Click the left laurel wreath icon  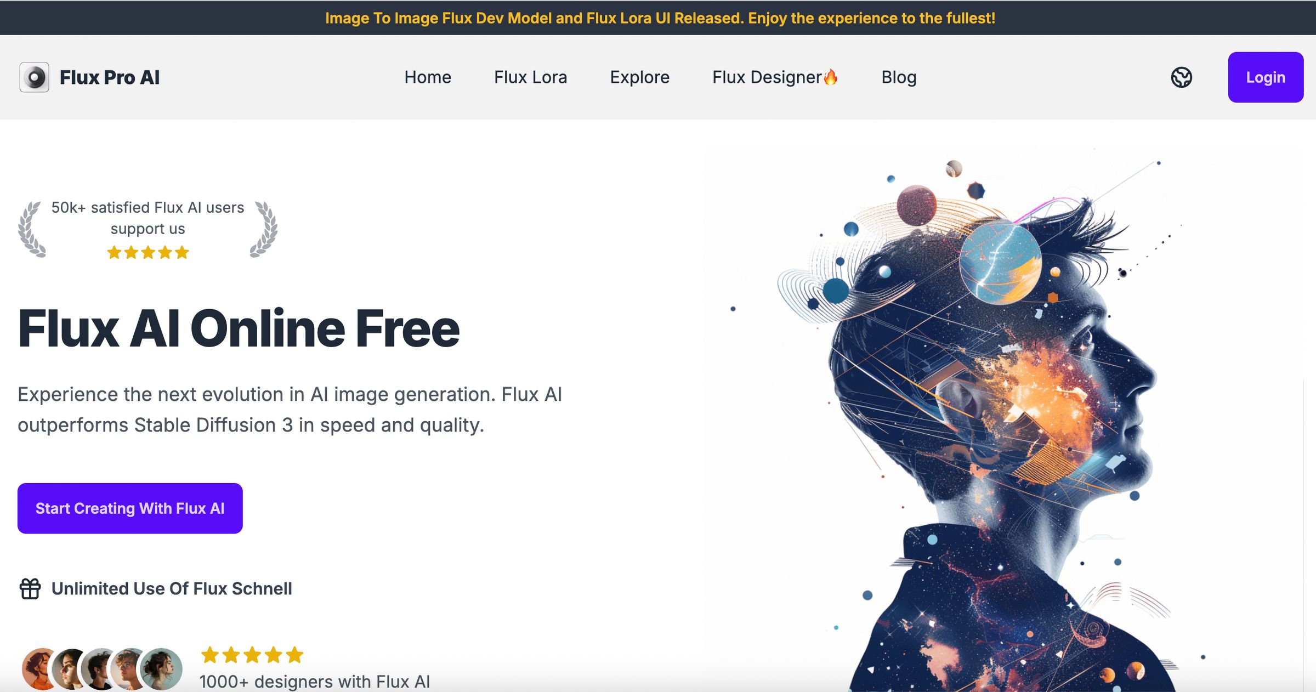coord(32,229)
